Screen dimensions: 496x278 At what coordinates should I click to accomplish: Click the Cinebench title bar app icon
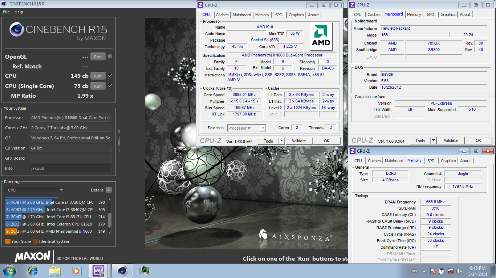(x=4, y=4)
